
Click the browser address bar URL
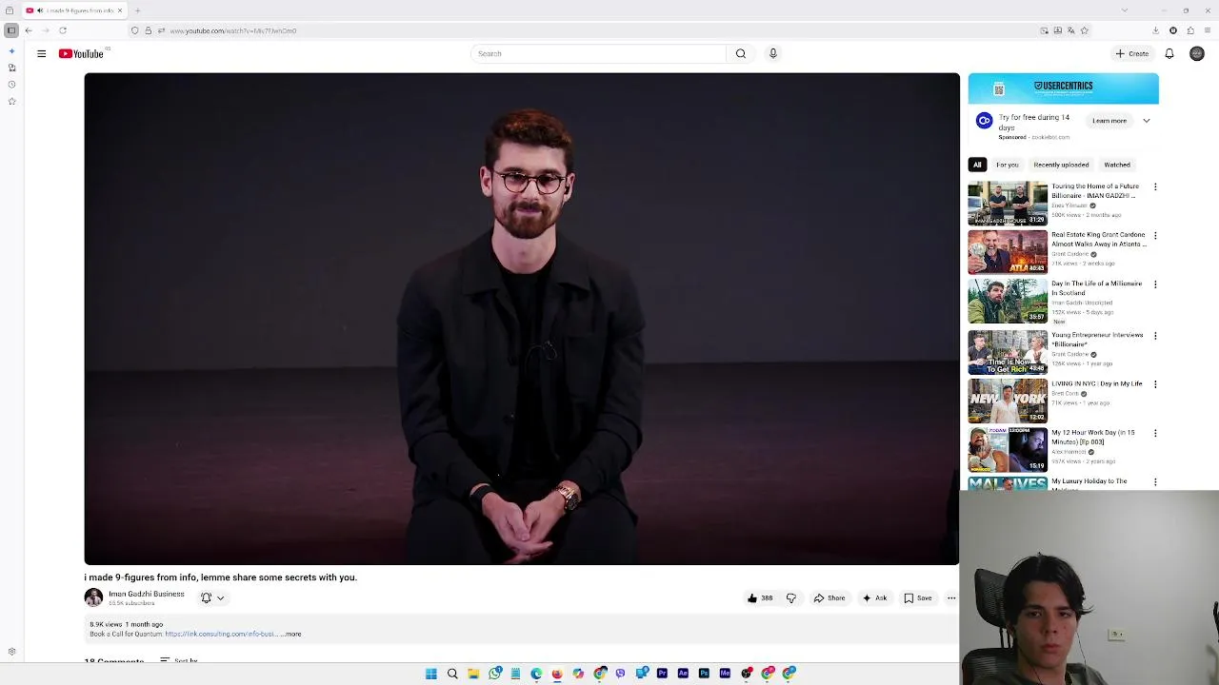(233, 30)
